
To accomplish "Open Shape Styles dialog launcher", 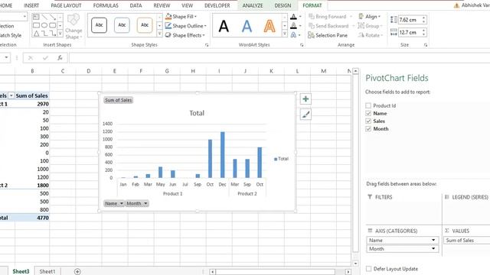I will tap(207, 45).
